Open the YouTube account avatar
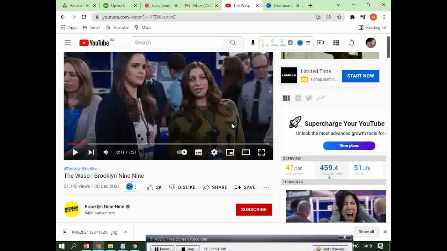 tap(371, 43)
